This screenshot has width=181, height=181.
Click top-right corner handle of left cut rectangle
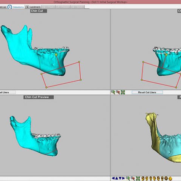79,62
